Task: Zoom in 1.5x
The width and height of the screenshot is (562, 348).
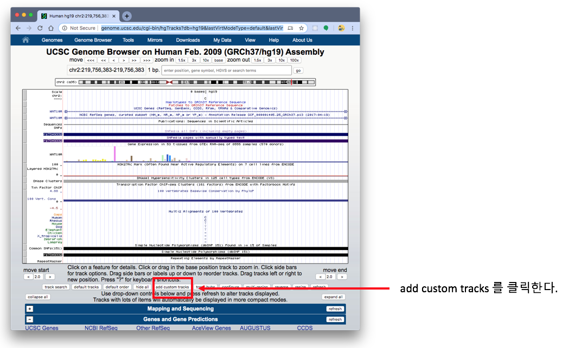Action: tap(182, 61)
